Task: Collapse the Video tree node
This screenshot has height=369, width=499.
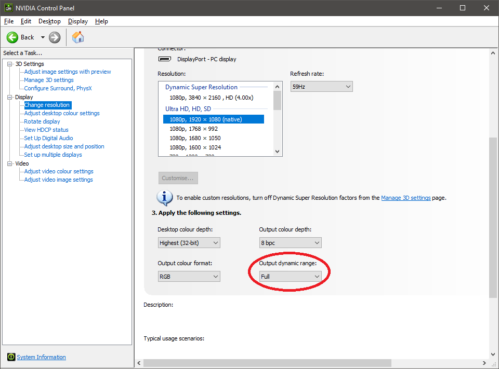Action: pyautogui.click(x=9, y=163)
